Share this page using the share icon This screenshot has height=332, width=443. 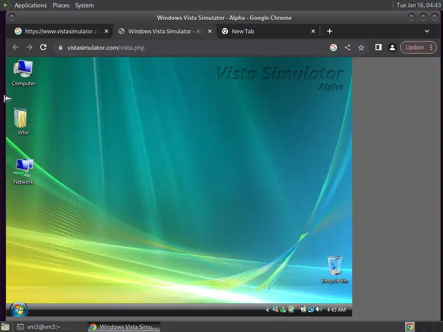click(x=347, y=48)
